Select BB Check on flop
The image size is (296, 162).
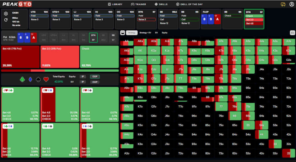pos(233,16)
